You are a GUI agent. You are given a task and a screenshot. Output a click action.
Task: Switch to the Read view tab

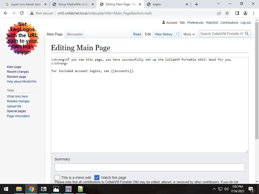tap(137, 34)
